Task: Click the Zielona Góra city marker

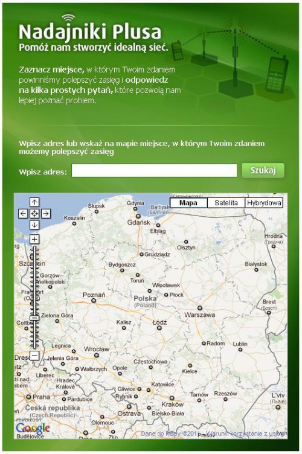Action: click(57, 321)
